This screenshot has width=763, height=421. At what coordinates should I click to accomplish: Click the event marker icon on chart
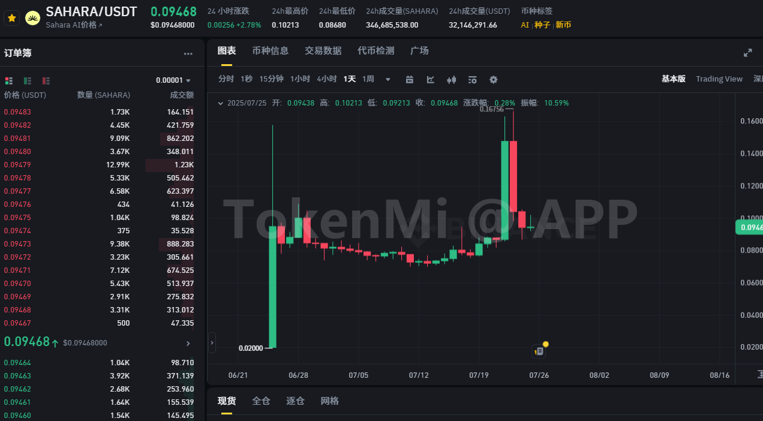click(x=539, y=351)
